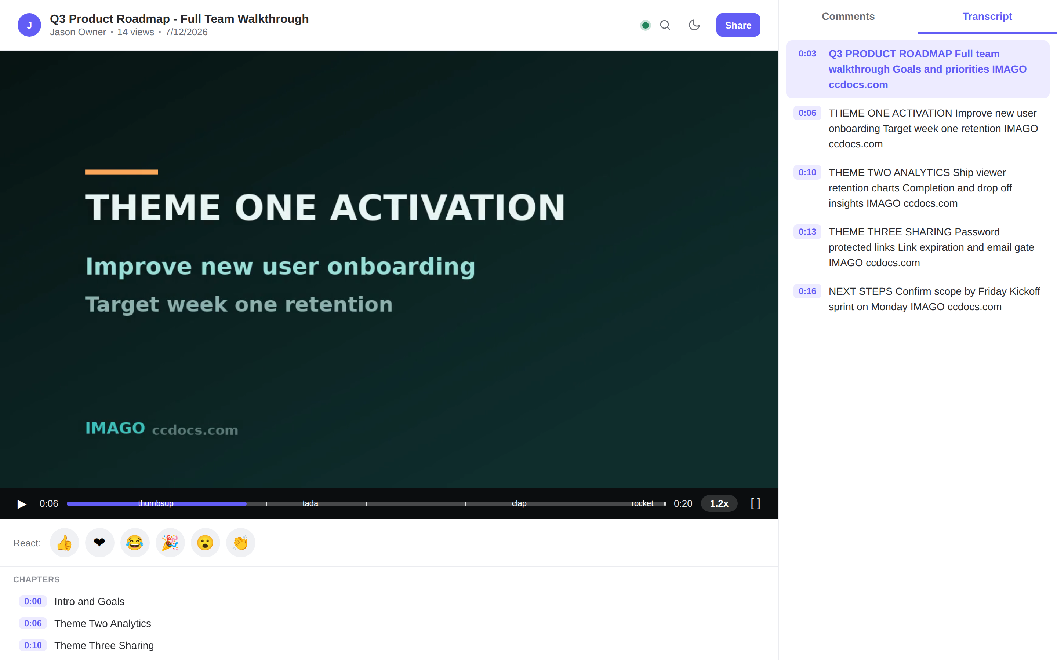Click the purple Share button

point(738,25)
